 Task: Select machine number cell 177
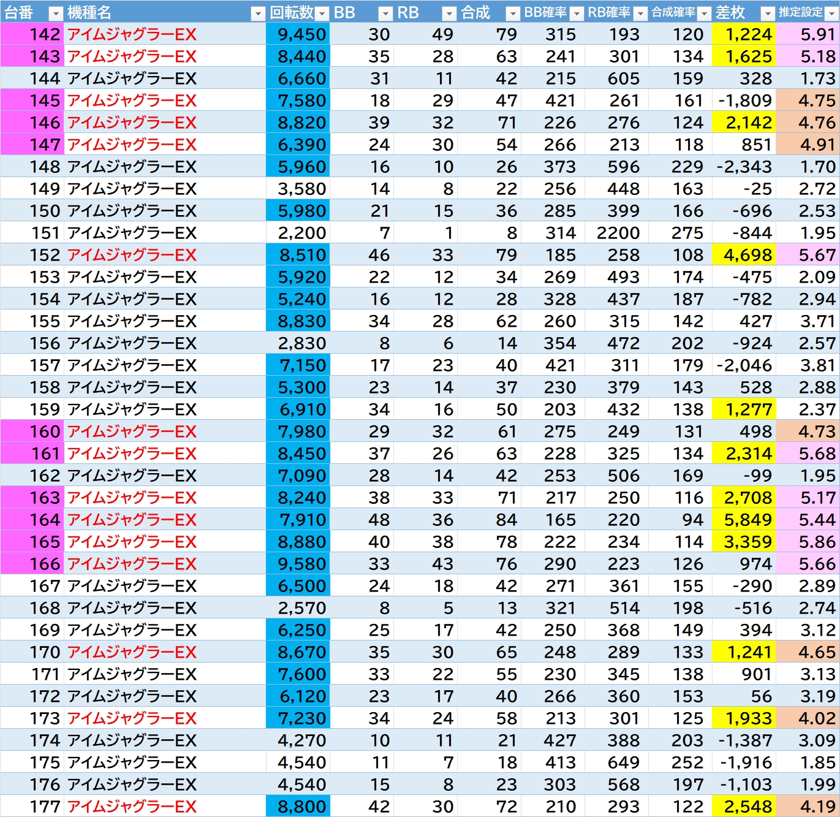point(32,807)
